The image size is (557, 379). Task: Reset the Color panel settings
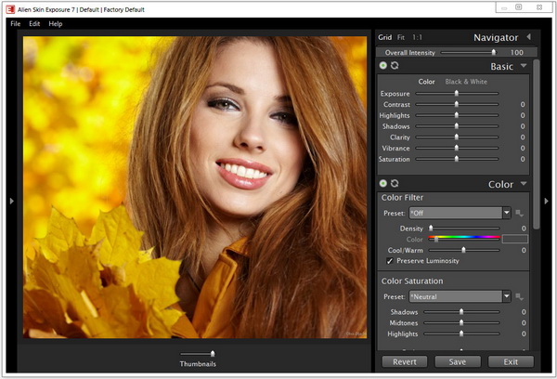(394, 184)
